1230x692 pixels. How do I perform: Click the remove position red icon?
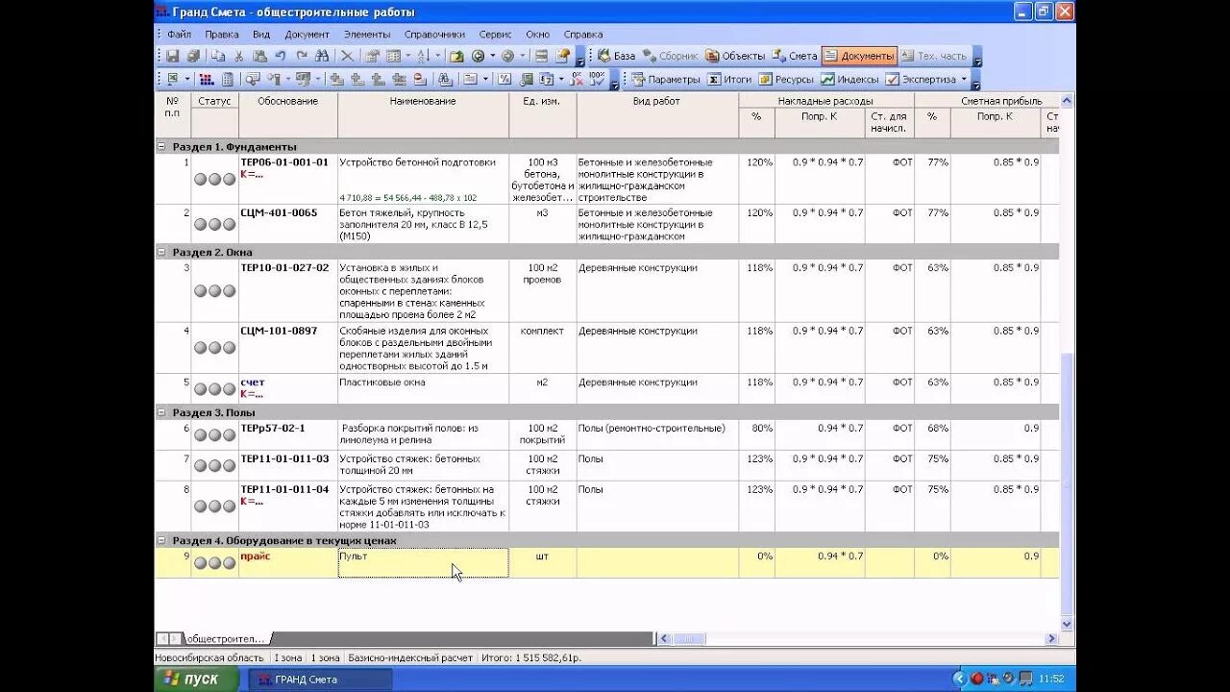pyautogui.click(x=420, y=79)
